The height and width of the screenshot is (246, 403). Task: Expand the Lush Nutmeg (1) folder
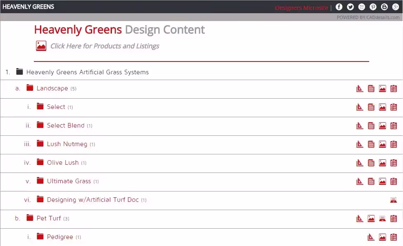pyautogui.click(x=40, y=143)
